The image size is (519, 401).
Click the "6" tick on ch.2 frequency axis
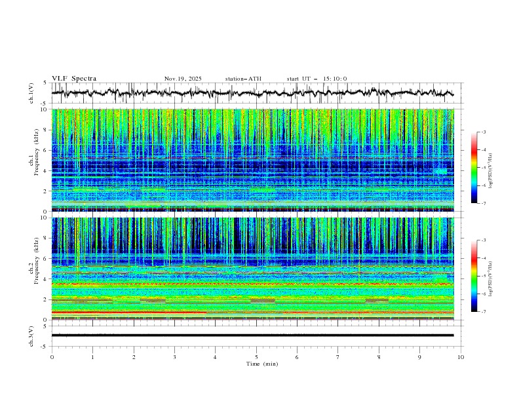[46, 259]
